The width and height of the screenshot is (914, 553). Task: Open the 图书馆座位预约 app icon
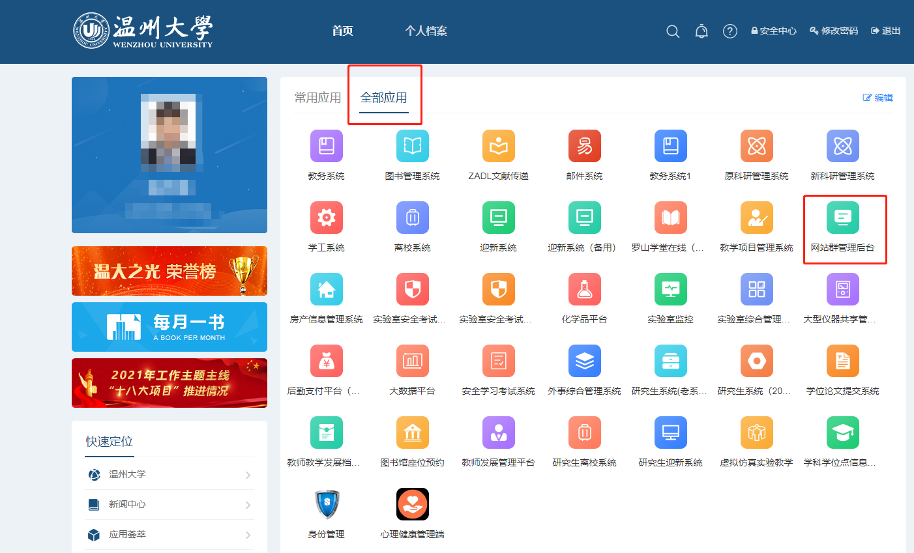(x=412, y=432)
